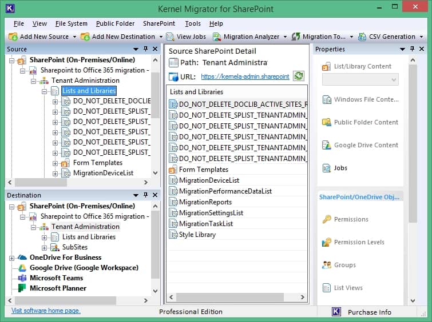Open the SharePoint menu
This screenshot has height=322, width=432.
(x=159, y=23)
